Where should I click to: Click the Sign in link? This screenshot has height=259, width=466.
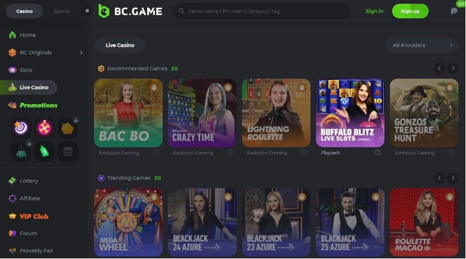pos(374,11)
